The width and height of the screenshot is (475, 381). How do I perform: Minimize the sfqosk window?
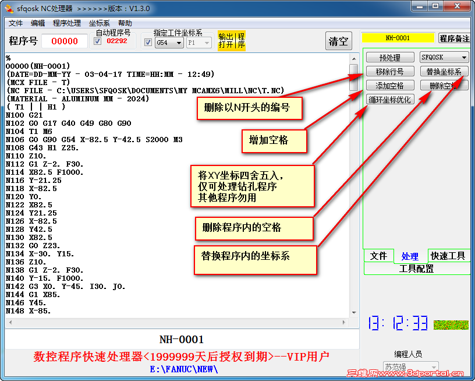(420, 6)
